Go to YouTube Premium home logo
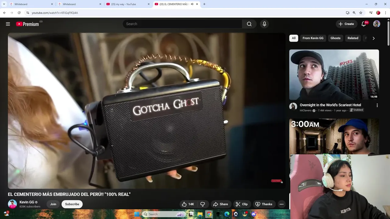Screen dimensions: 390x219 tap(27, 24)
